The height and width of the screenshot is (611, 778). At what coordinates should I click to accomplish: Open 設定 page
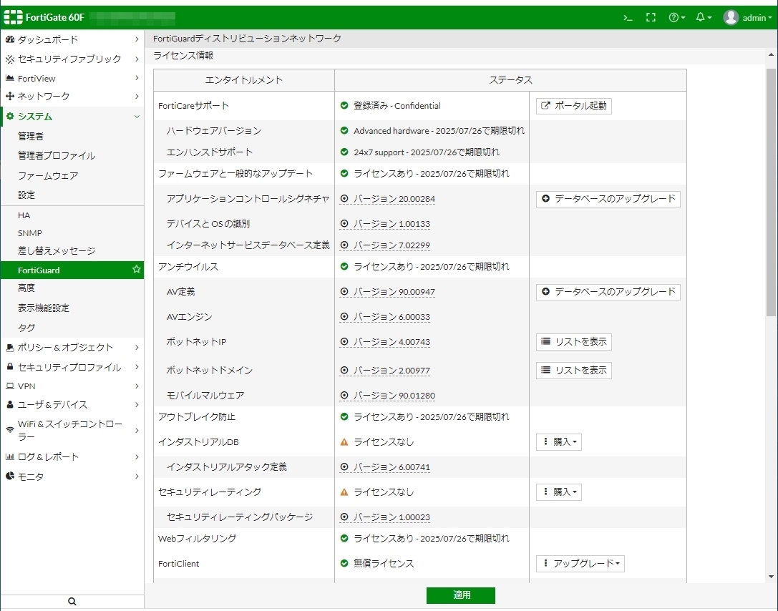coord(26,195)
